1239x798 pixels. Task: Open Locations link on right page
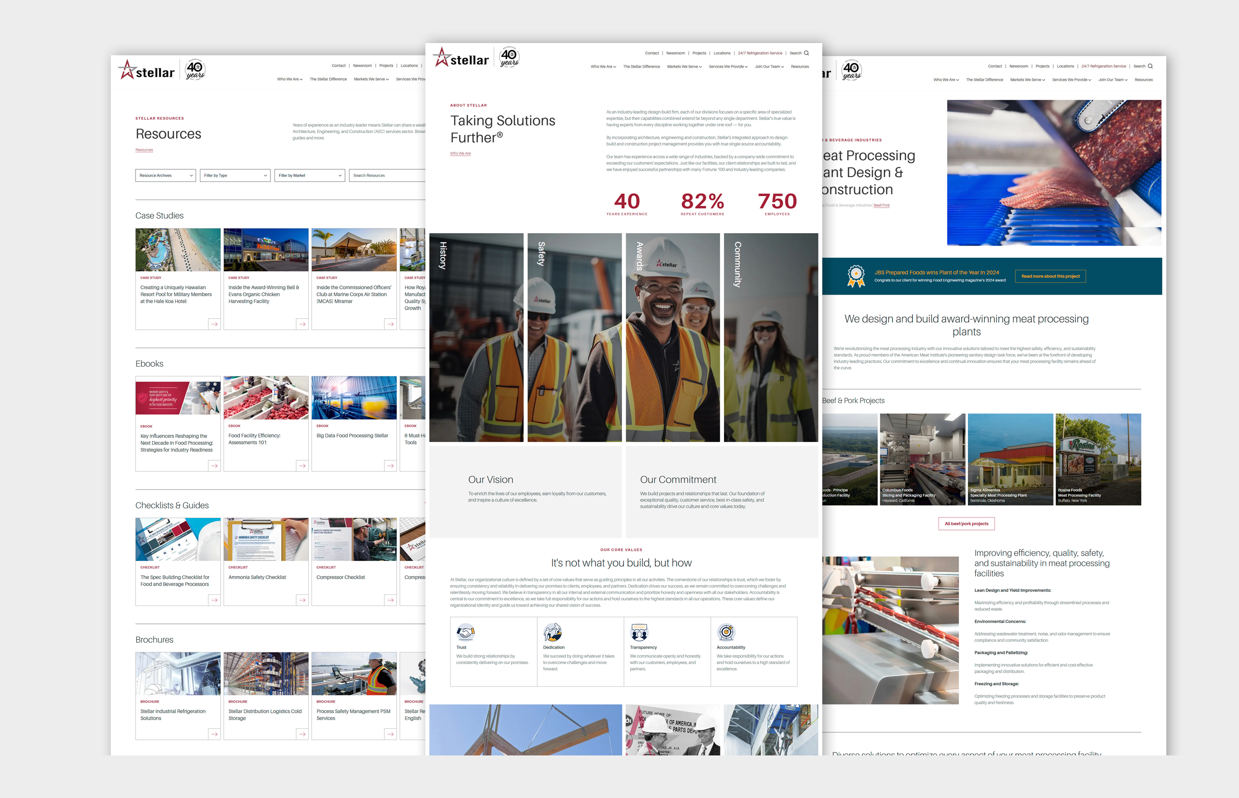pyautogui.click(x=1065, y=66)
